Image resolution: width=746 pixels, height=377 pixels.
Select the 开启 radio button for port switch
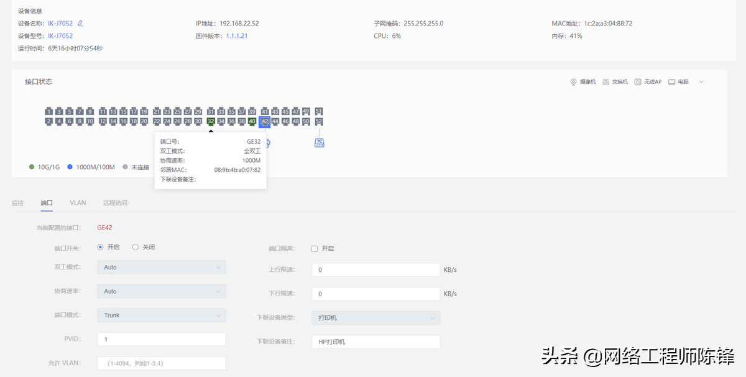[100, 247]
